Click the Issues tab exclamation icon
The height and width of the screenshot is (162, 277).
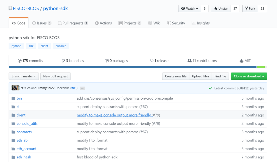click(34, 23)
